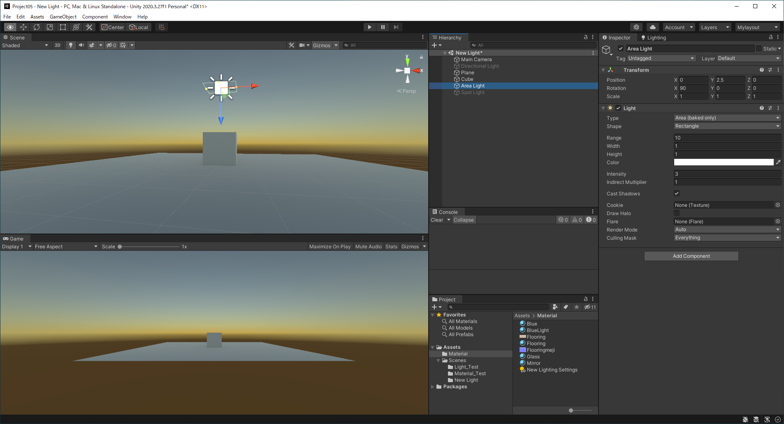The width and height of the screenshot is (784, 424).
Task: Open scene component tools icon
Action: 292,45
